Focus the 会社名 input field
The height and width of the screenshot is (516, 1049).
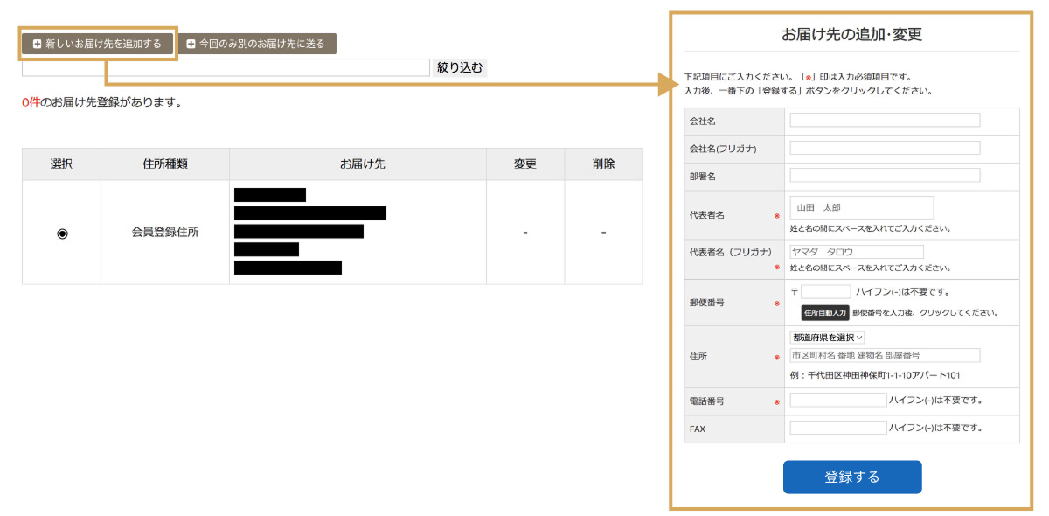coord(885,121)
